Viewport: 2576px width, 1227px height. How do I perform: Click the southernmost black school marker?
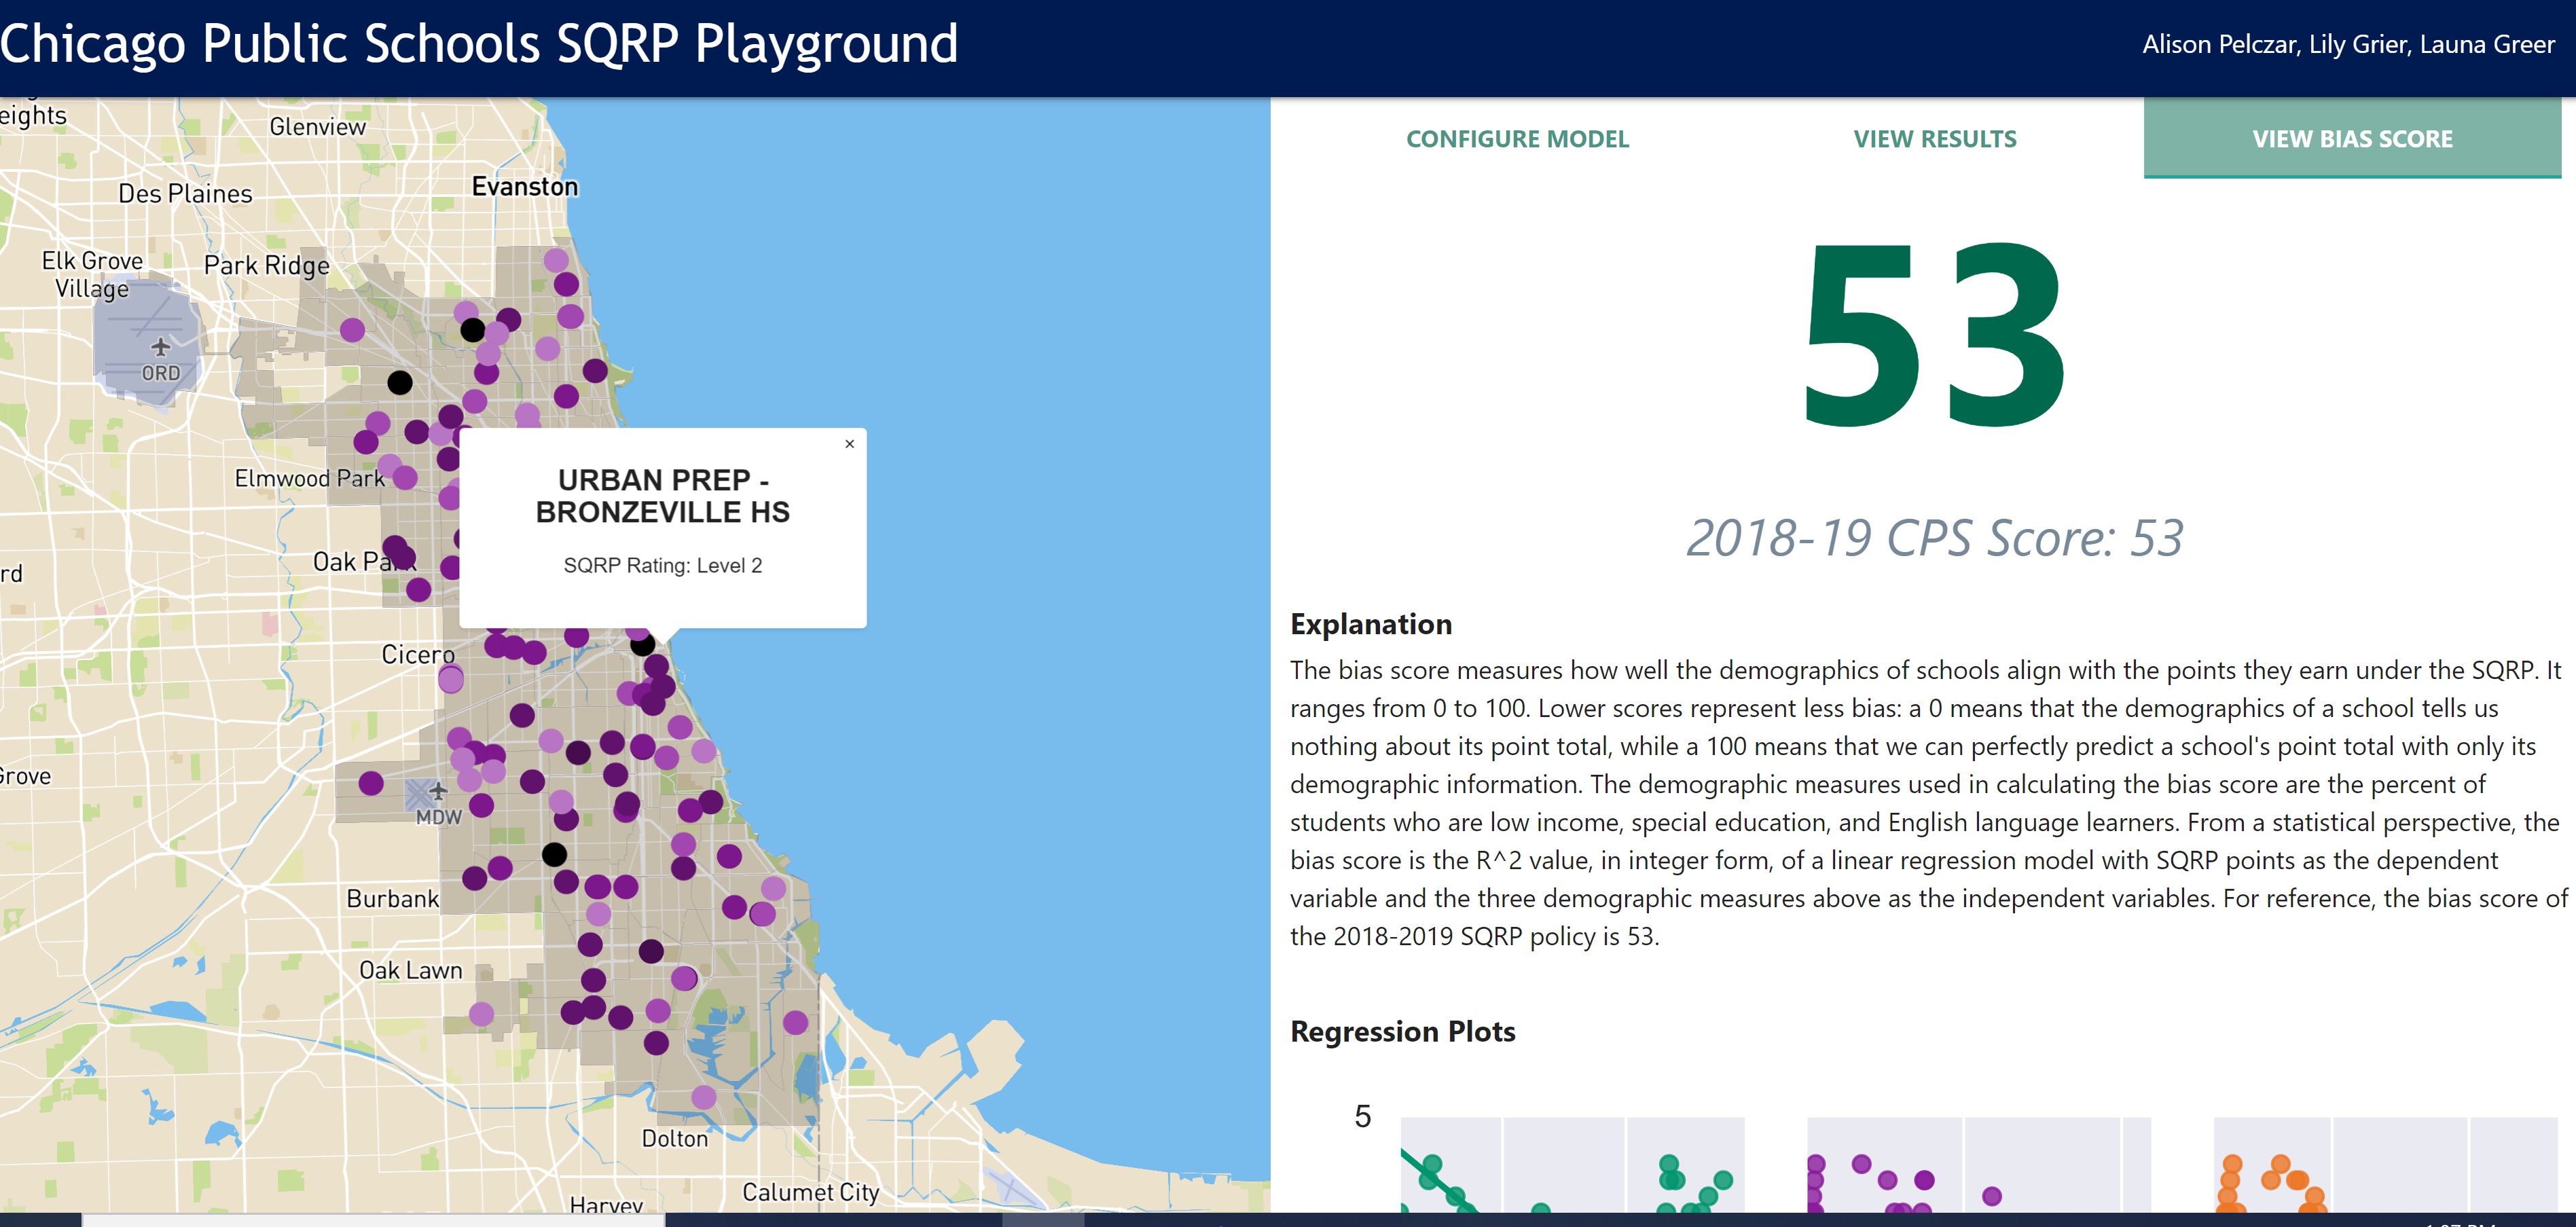554,854
